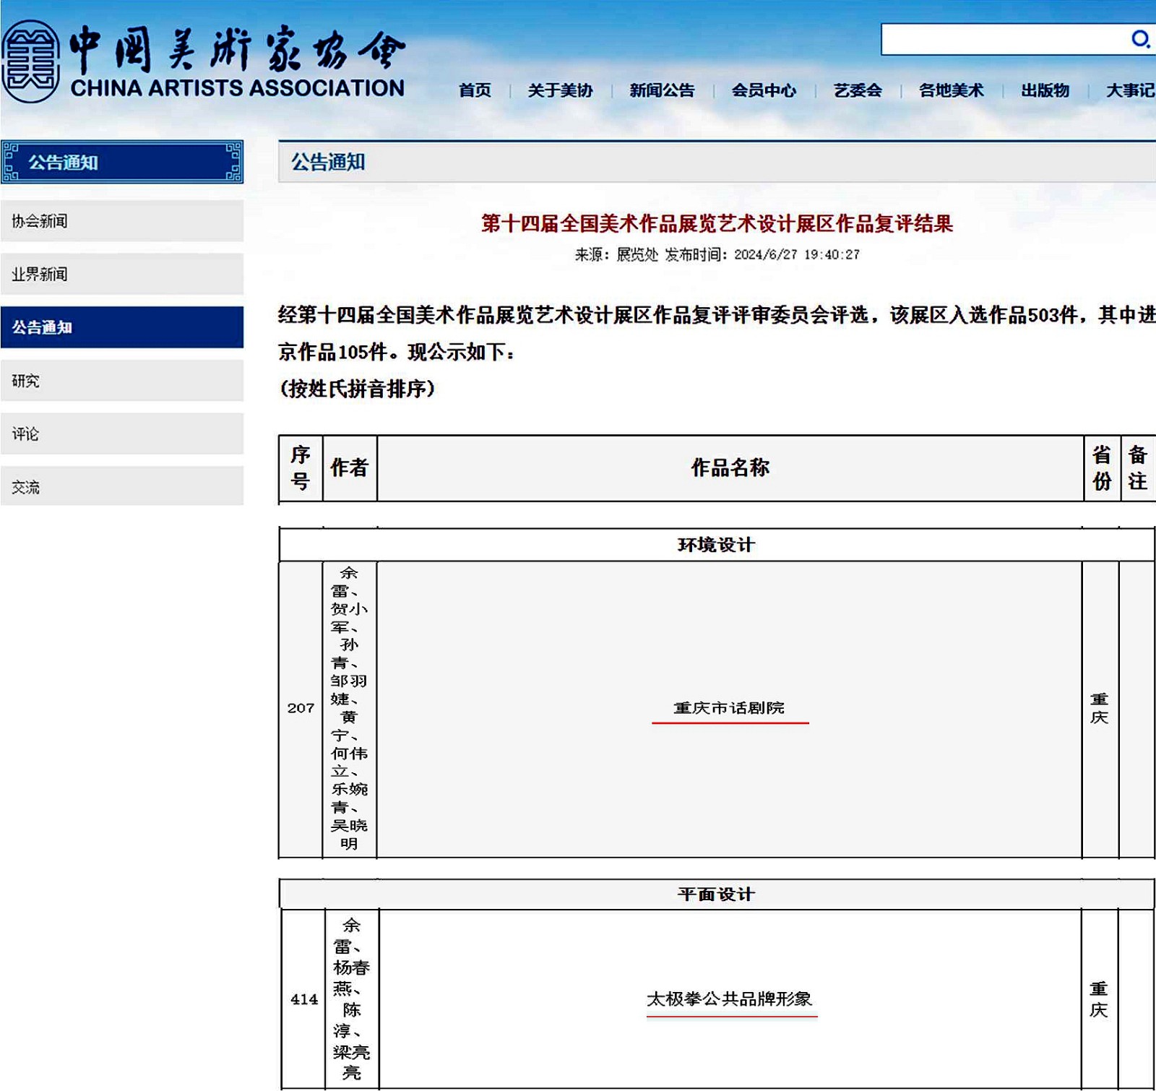Click the publish time 2024/6/27 19:40:27
This screenshot has height=1091, width=1156.
[797, 254]
